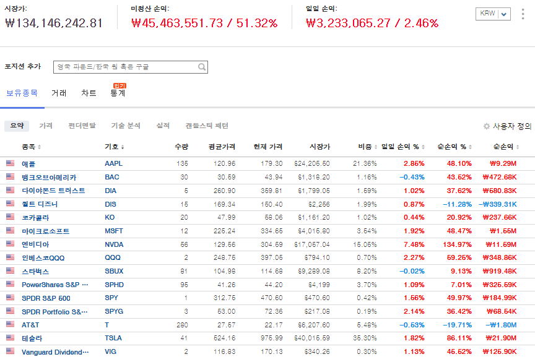Click the ₩21.90M net profit value
535x362 pixels.
point(501,338)
